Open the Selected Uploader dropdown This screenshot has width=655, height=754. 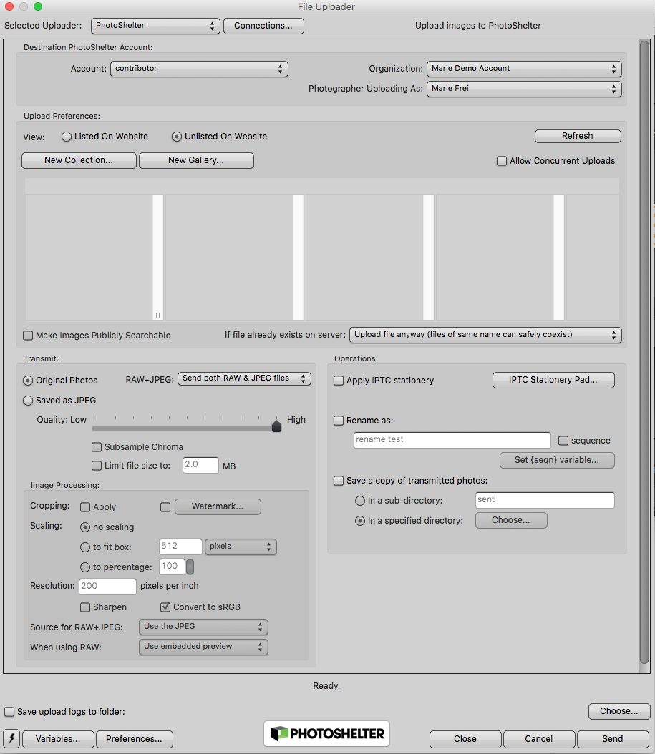point(155,26)
